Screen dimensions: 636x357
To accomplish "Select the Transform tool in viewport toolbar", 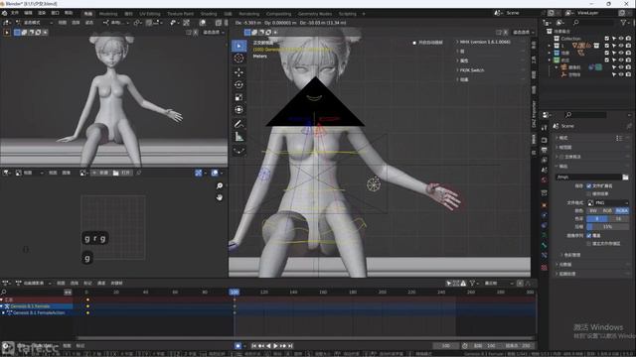I will point(238,110).
